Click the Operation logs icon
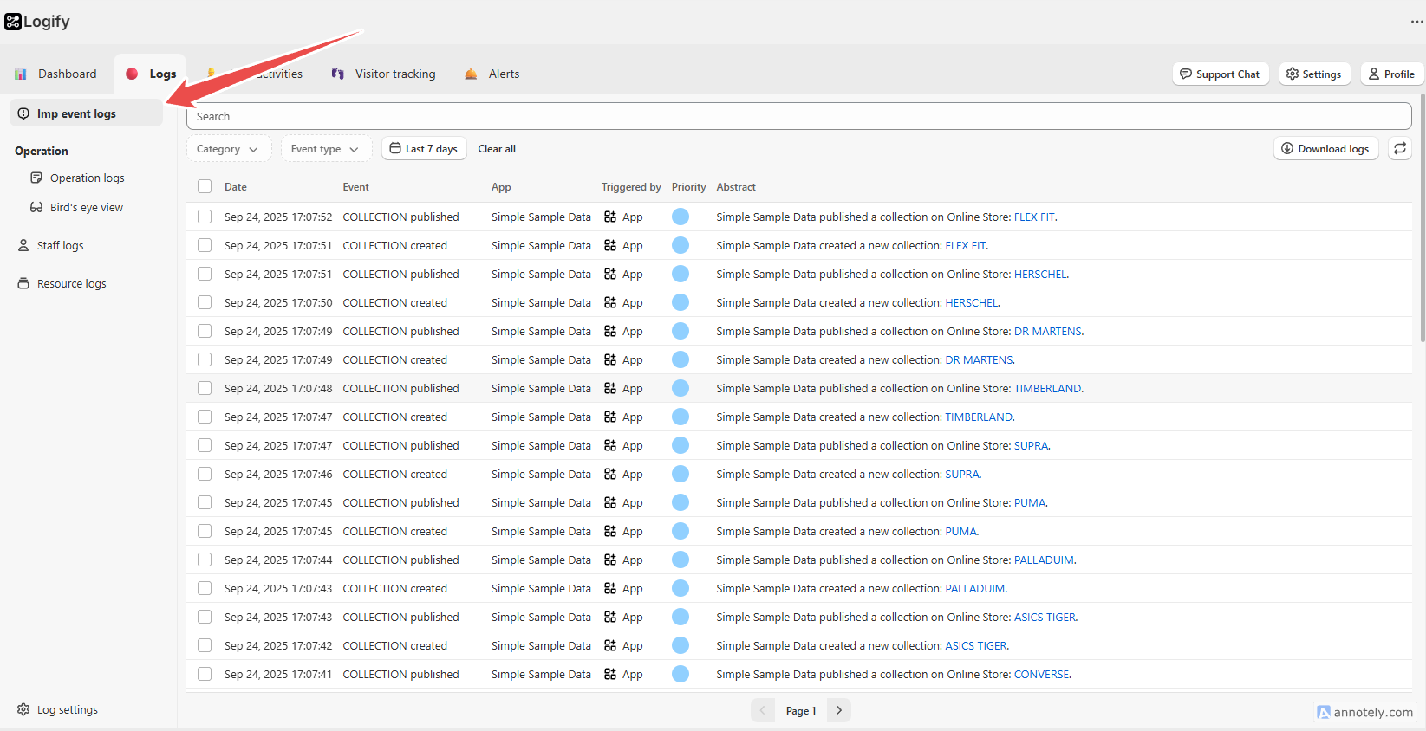This screenshot has height=731, width=1426. coord(36,178)
